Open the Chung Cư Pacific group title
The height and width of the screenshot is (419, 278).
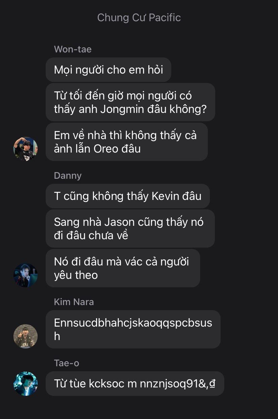(x=139, y=17)
